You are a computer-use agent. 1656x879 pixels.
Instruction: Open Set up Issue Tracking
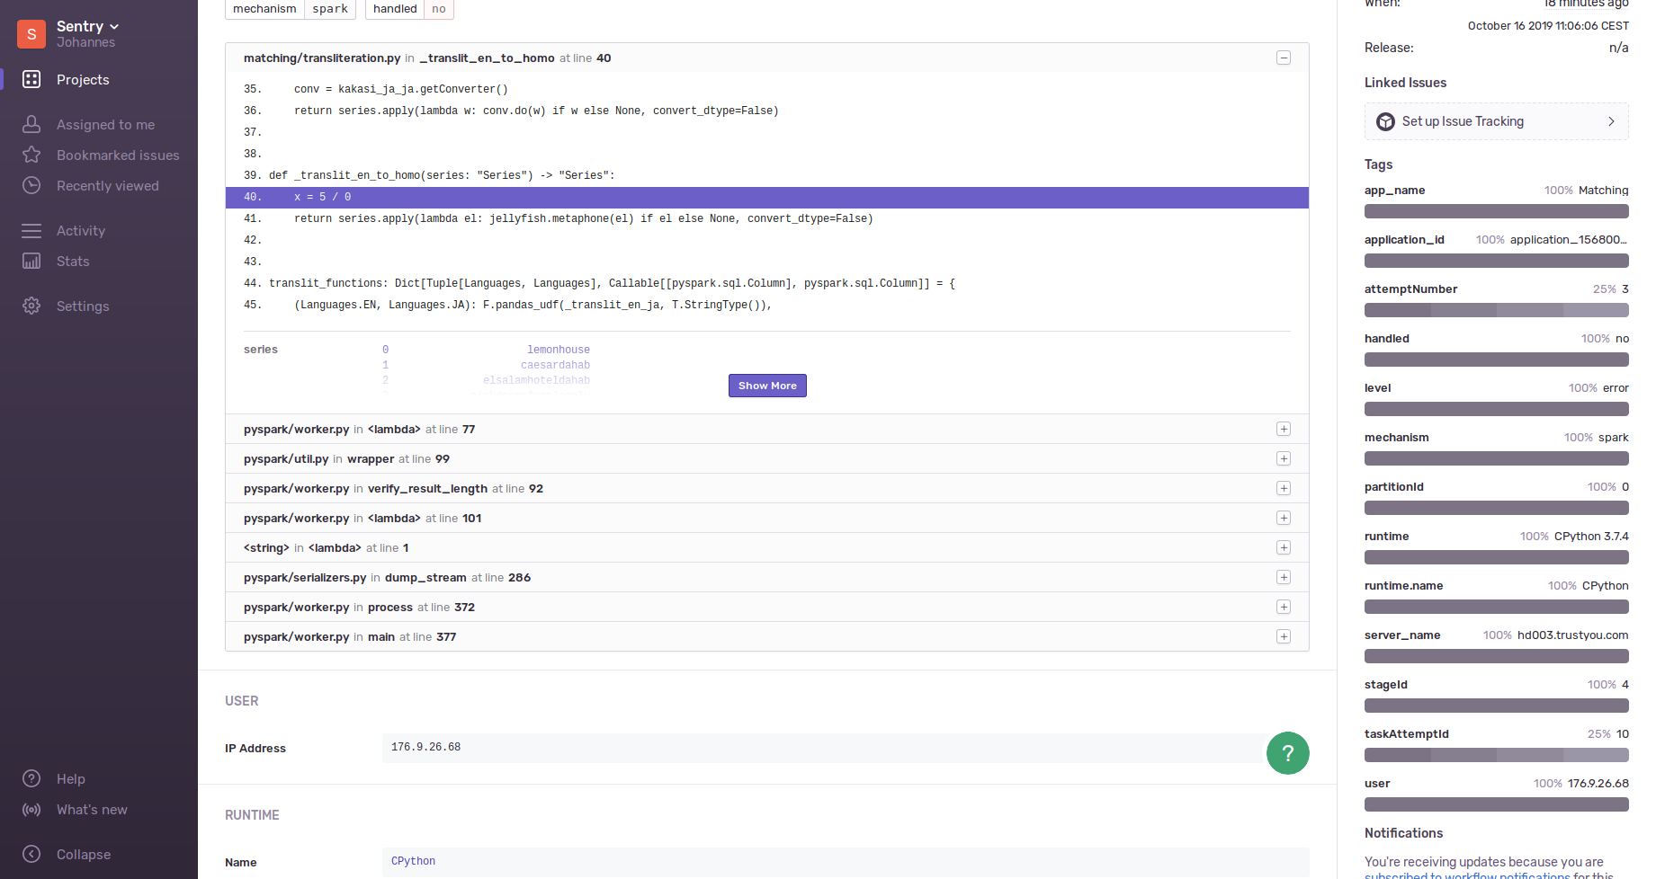[x=1496, y=121]
